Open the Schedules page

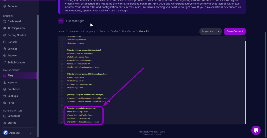pos(14,116)
